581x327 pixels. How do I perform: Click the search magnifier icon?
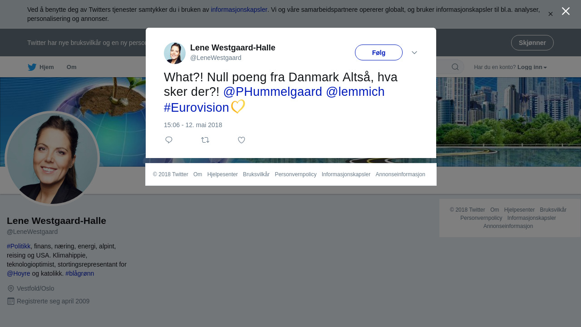click(x=455, y=67)
